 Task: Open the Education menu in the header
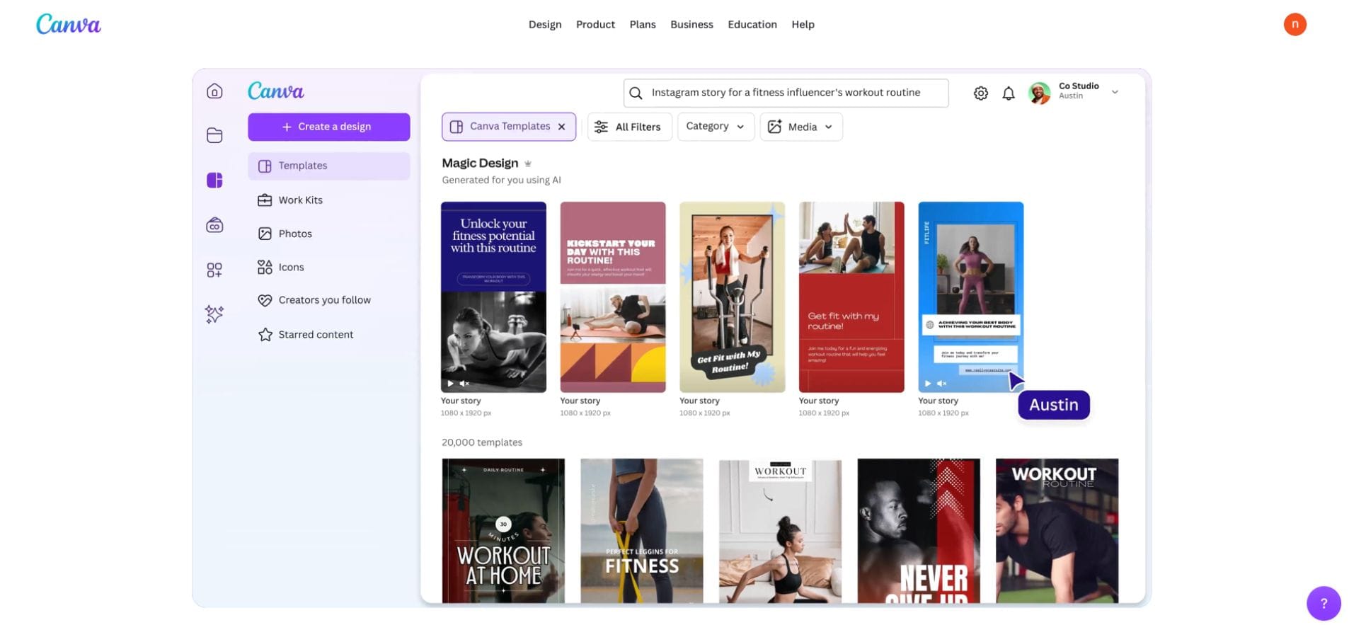coord(752,24)
